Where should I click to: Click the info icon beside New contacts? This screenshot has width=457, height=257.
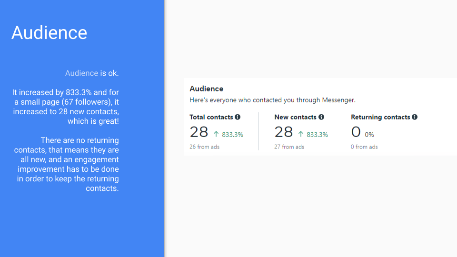[x=321, y=117]
